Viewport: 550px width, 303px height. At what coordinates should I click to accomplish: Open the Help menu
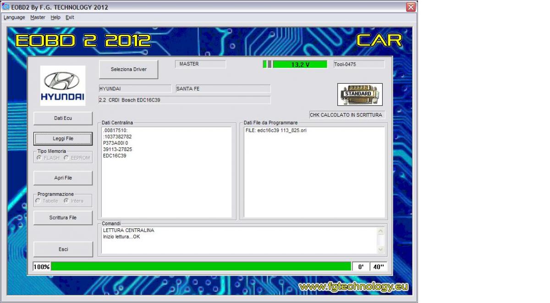point(55,17)
